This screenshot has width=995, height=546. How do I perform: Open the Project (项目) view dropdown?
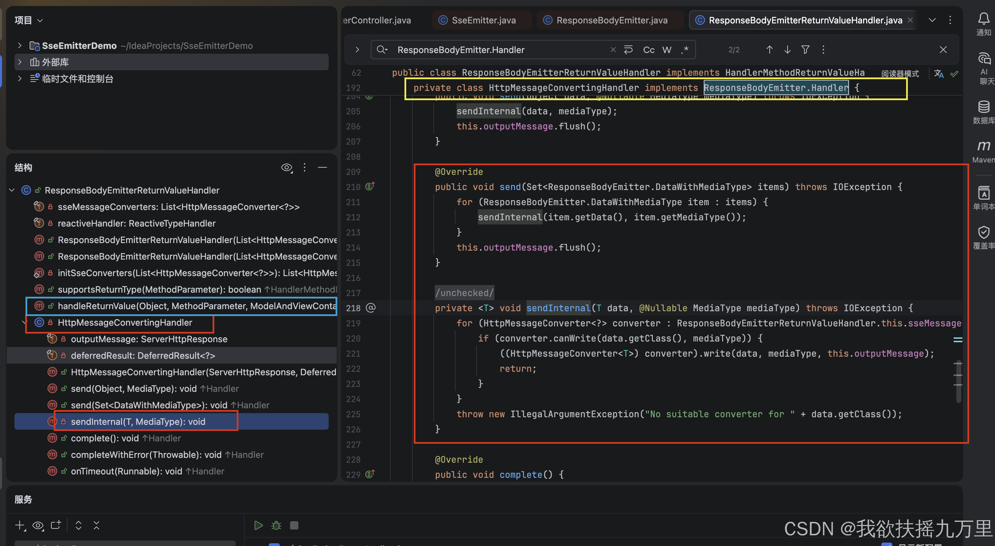pos(29,20)
